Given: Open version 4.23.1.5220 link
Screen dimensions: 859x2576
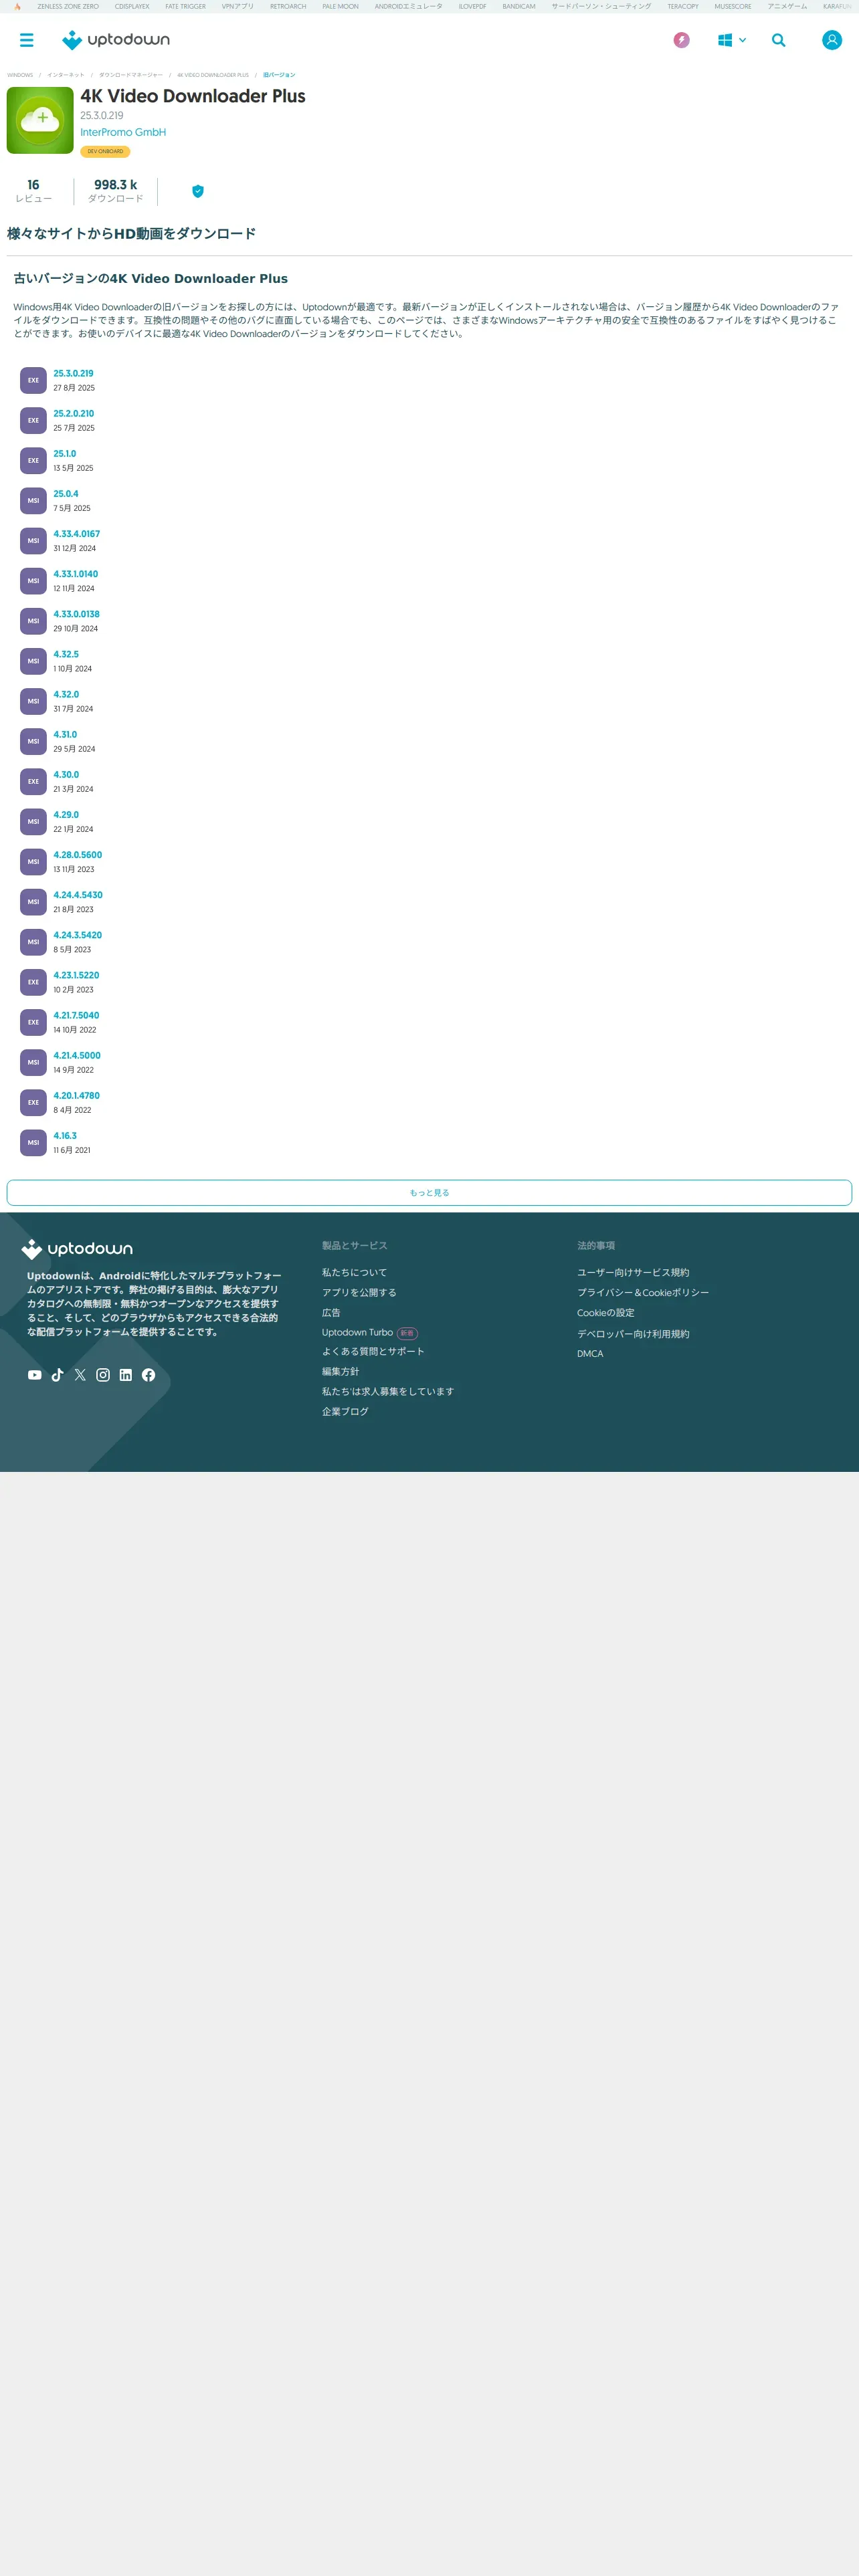Looking at the screenshot, I should click(76, 975).
